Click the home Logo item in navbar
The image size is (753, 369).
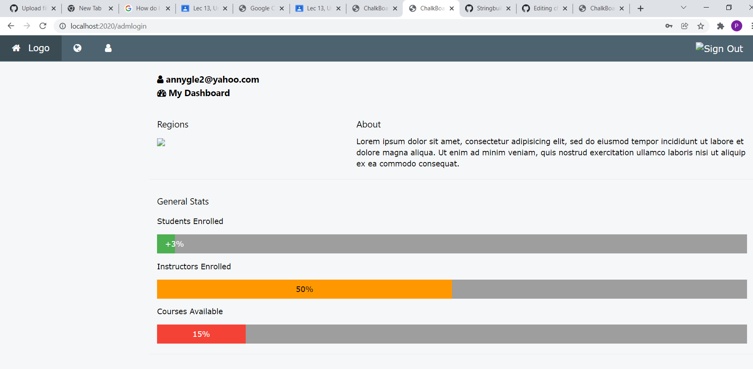(31, 48)
